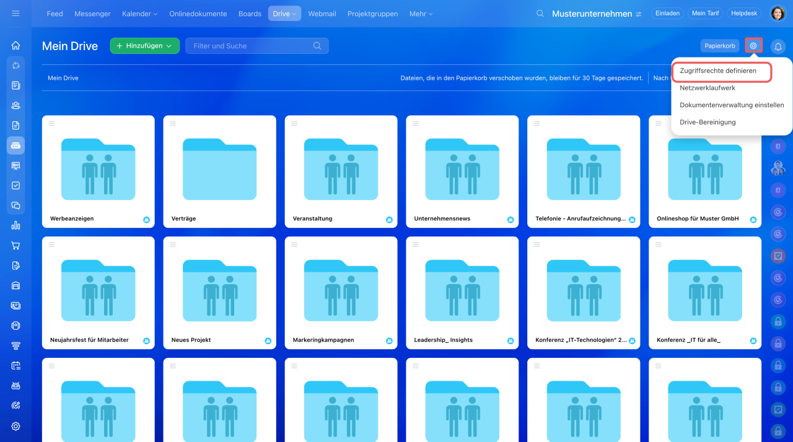Open the puzzle piece sidebar icon
The height and width of the screenshot is (442, 793).
pyautogui.click(x=15, y=65)
